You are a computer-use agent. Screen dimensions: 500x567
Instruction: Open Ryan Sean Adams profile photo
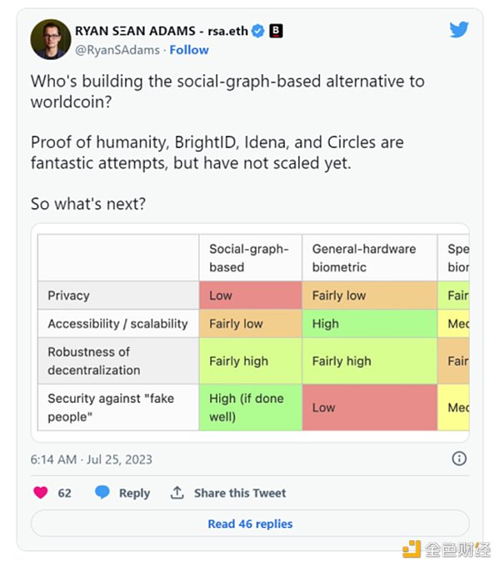50,39
